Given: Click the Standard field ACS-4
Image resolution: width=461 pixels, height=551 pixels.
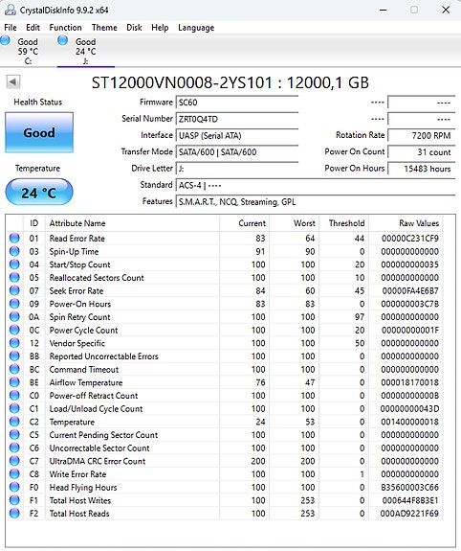Looking at the screenshot, I should tap(316, 185).
